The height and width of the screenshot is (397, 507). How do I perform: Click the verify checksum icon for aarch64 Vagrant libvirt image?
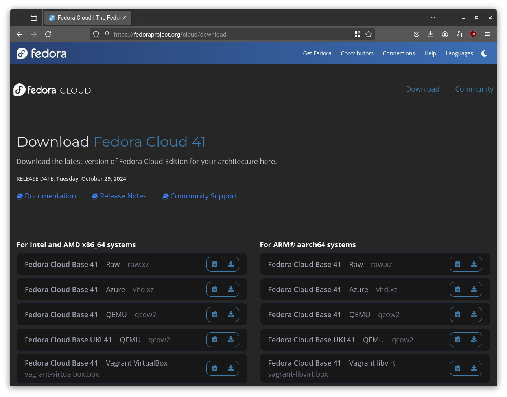pyautogui.click(x=457, y=368)
